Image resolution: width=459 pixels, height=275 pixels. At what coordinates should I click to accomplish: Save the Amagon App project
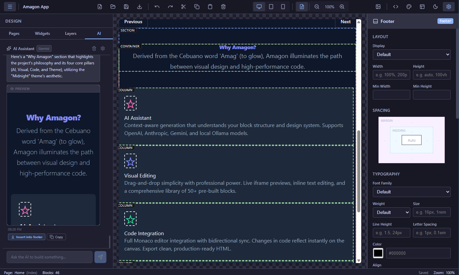[x=126, y=6]
